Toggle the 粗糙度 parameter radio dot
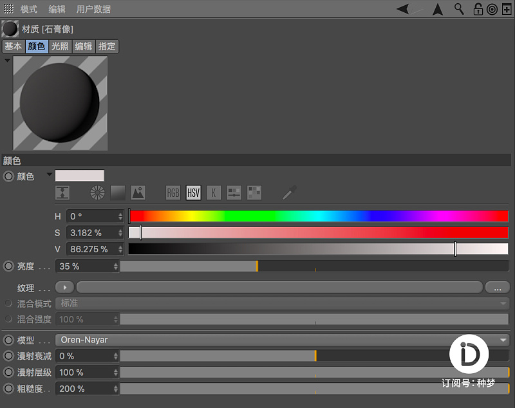Viewport: 515px width, 408px height. [x=8, y=388]
